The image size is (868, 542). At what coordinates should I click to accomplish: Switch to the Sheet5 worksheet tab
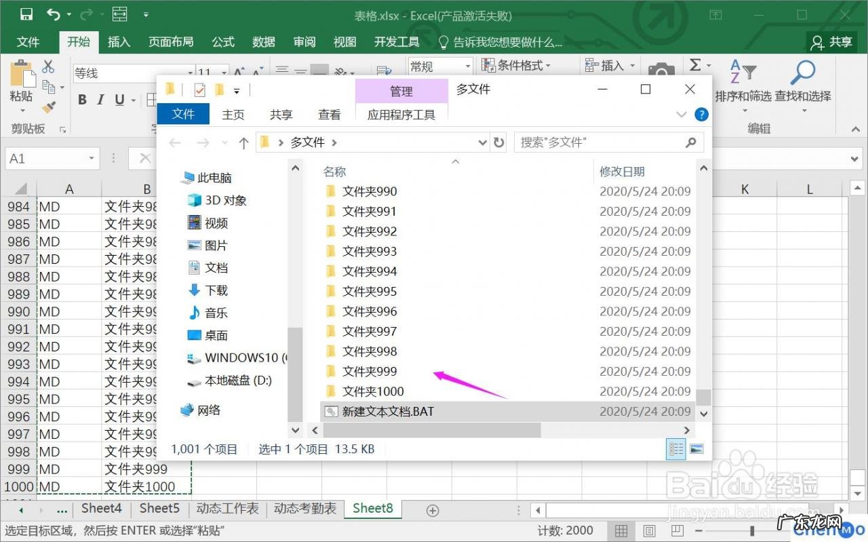tap(159, 507)
